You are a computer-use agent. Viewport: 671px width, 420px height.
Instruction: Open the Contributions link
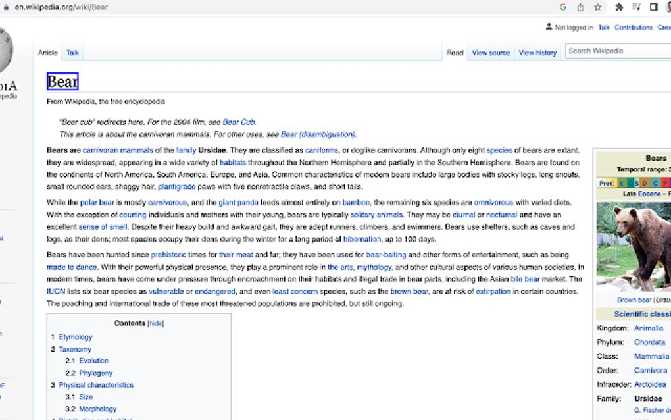(634, 28)
